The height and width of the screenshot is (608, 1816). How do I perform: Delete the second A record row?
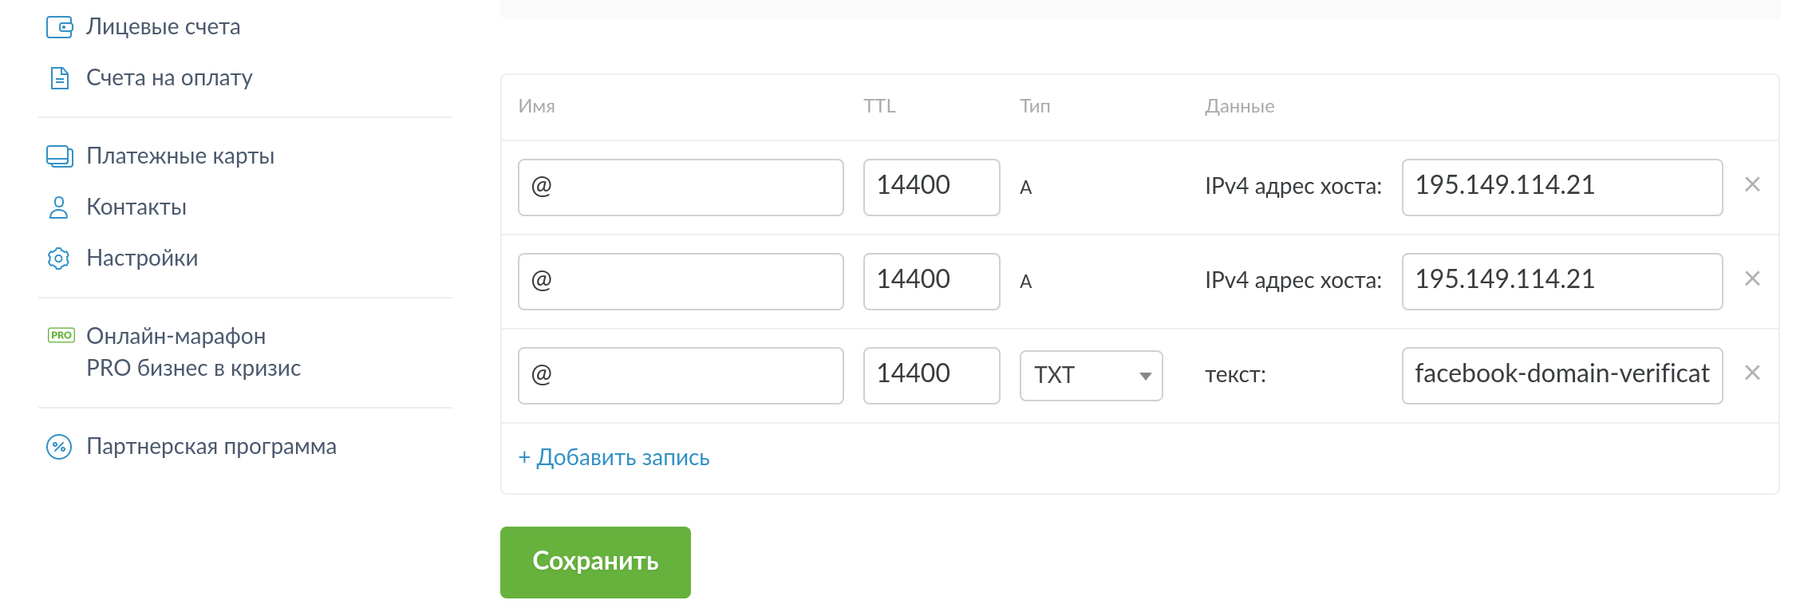tap(1752, 279)
